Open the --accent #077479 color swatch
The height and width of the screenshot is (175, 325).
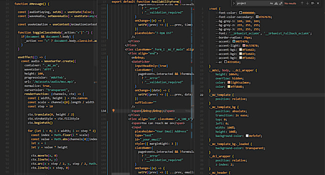pos(234,42)
